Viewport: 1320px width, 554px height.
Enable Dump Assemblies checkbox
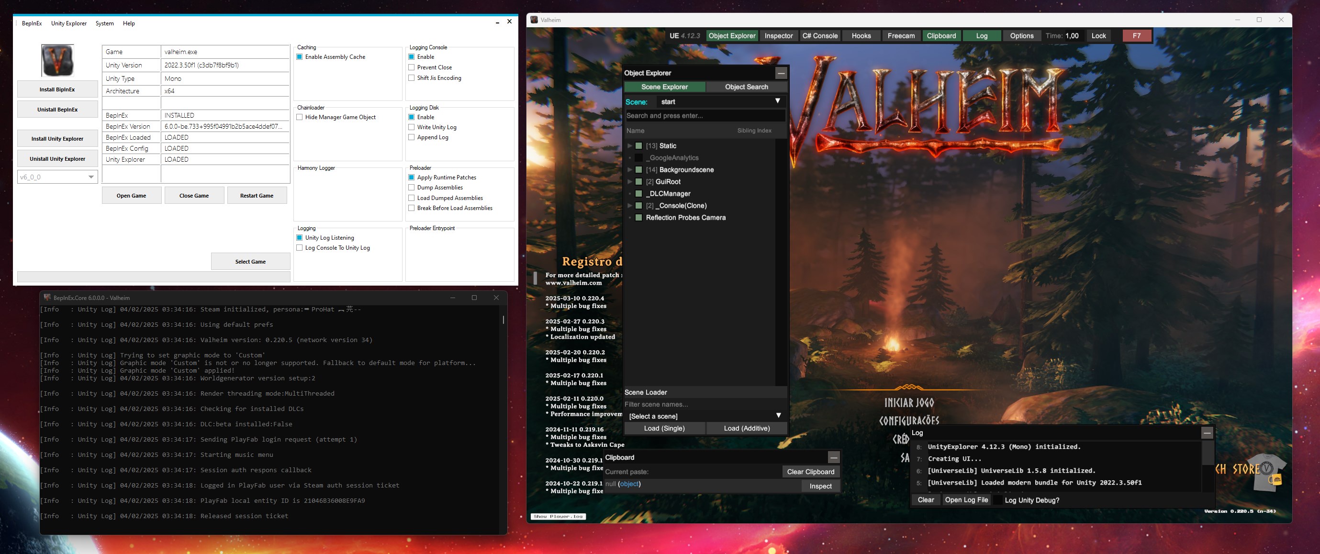pos(412,188)
